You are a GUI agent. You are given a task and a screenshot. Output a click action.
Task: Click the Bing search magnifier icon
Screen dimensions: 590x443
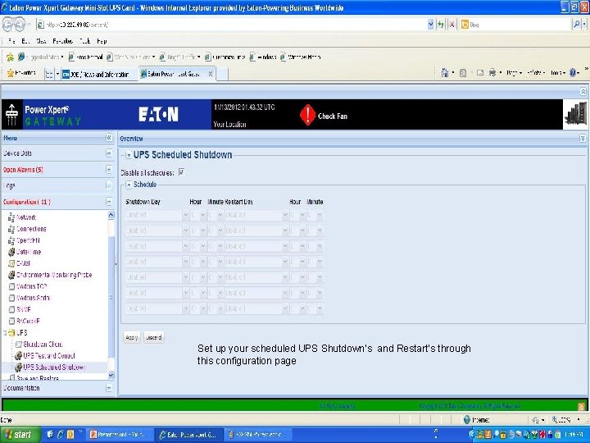tap(576, 25)
